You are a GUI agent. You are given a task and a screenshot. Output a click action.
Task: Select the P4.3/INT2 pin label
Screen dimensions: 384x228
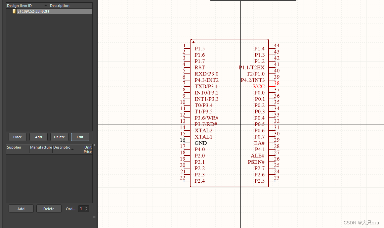click(206, 80)
